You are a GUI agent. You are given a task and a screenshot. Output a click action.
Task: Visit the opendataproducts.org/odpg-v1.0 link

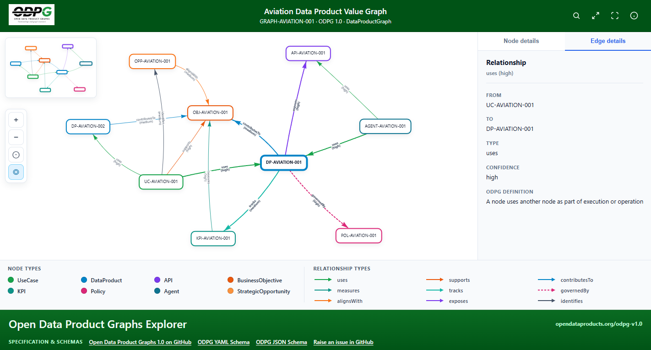[x=599, y=324]
